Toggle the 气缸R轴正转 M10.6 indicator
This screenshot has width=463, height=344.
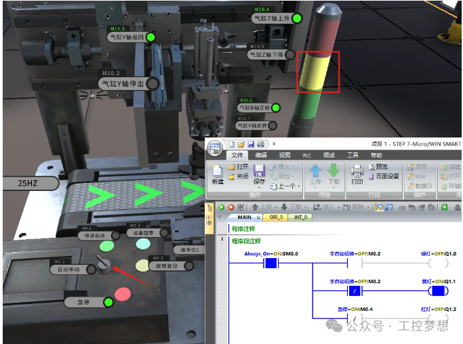(275, 108)
